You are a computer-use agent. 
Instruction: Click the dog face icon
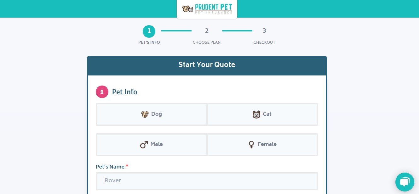[x=145, y=114]
